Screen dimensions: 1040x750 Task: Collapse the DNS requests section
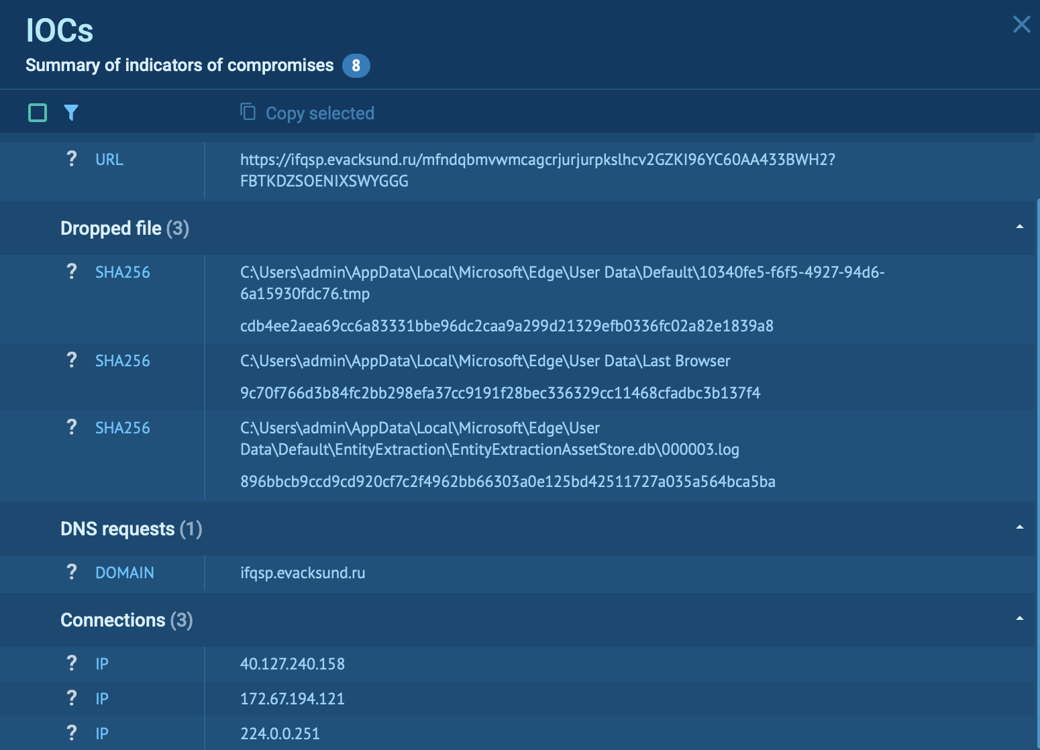pos(1019,528)
